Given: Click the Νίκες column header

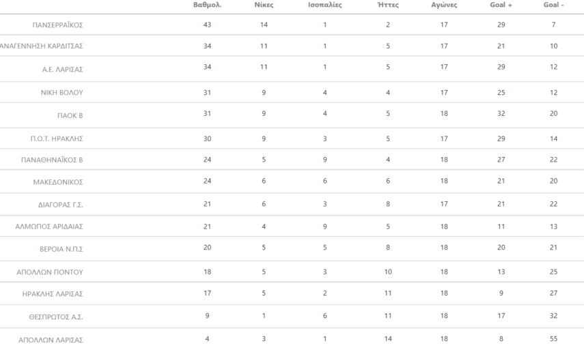Looking at the screenshot, I should coord(264,5).
